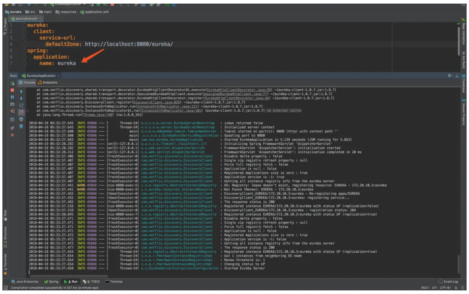Open resources folder in the breadcrumb bar
The width and height of the screenshot is (469, 294).
click(66, 12)
